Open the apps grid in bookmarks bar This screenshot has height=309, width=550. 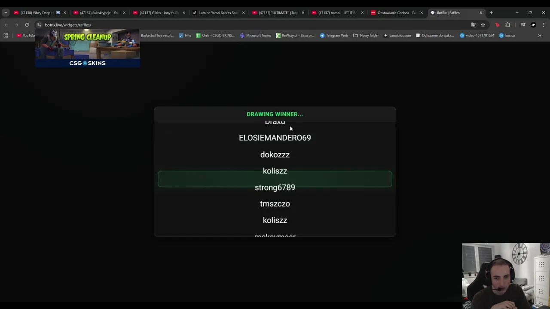pos(6,35)
